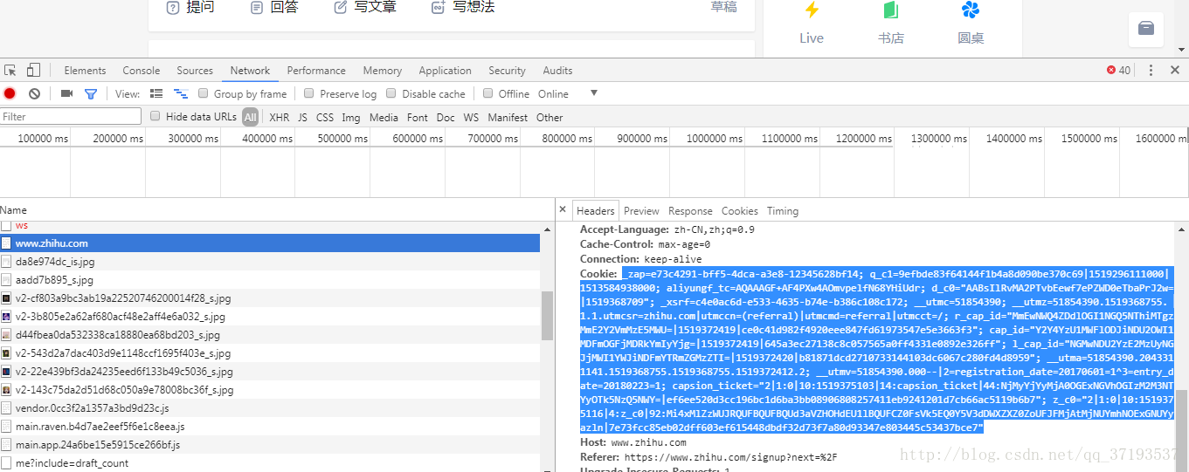
Task: Select d44fbea0da532338ca18880ea68bd203_s.jpg request
Action: click(270, 335)
